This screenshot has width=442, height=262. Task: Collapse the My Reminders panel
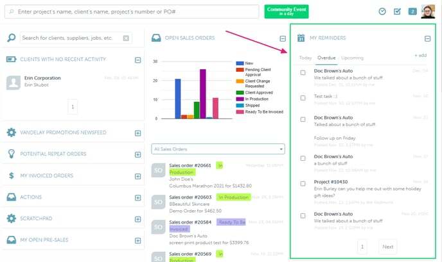pyautogui.click(x=428, y=38)
